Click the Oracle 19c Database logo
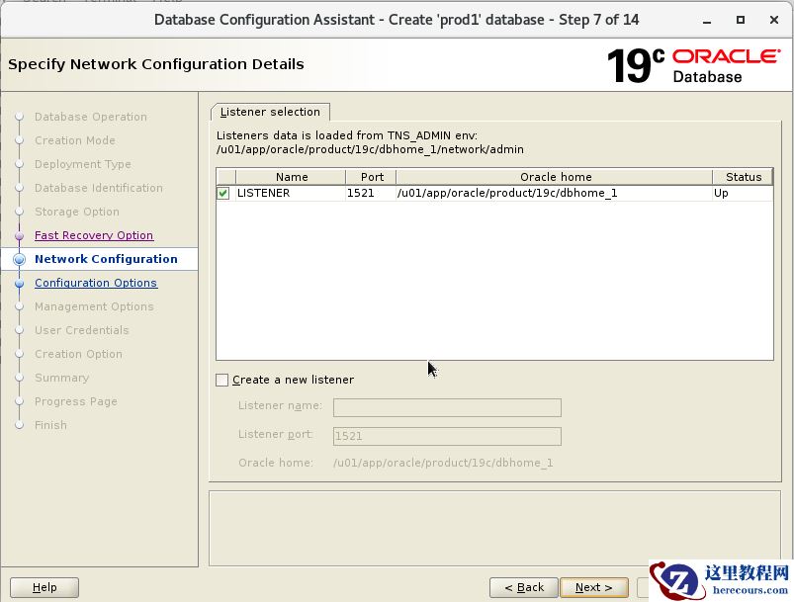This screenshot has height=602, width=794. point(693,66)
